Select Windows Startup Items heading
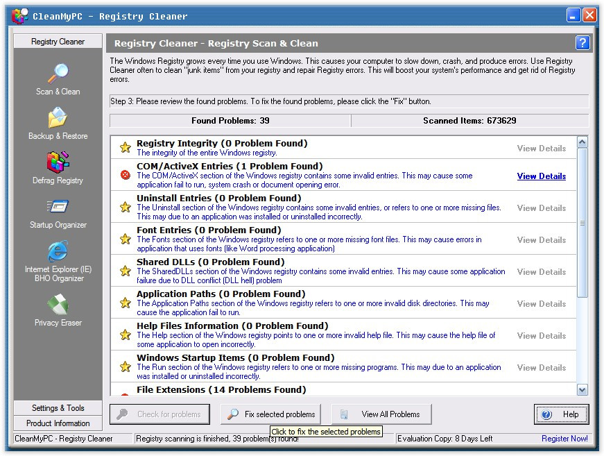Viewport: 604px width, 456px height. coord(235,358)
